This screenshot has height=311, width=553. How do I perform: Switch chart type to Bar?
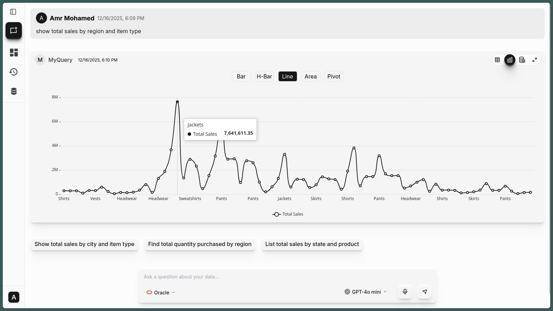241,76
